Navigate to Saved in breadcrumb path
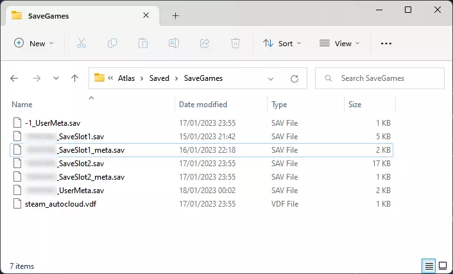Image resolution: width=453 pixels, height=274 pixels. point(160,78)
